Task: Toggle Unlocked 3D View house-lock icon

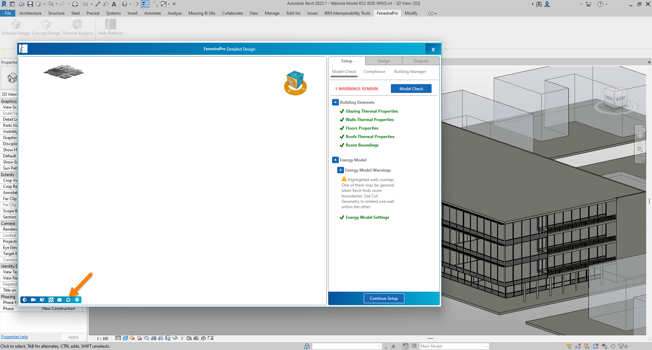Action: [168, 338]
